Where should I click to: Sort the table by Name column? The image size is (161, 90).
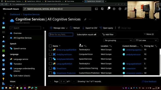[57, 46]
